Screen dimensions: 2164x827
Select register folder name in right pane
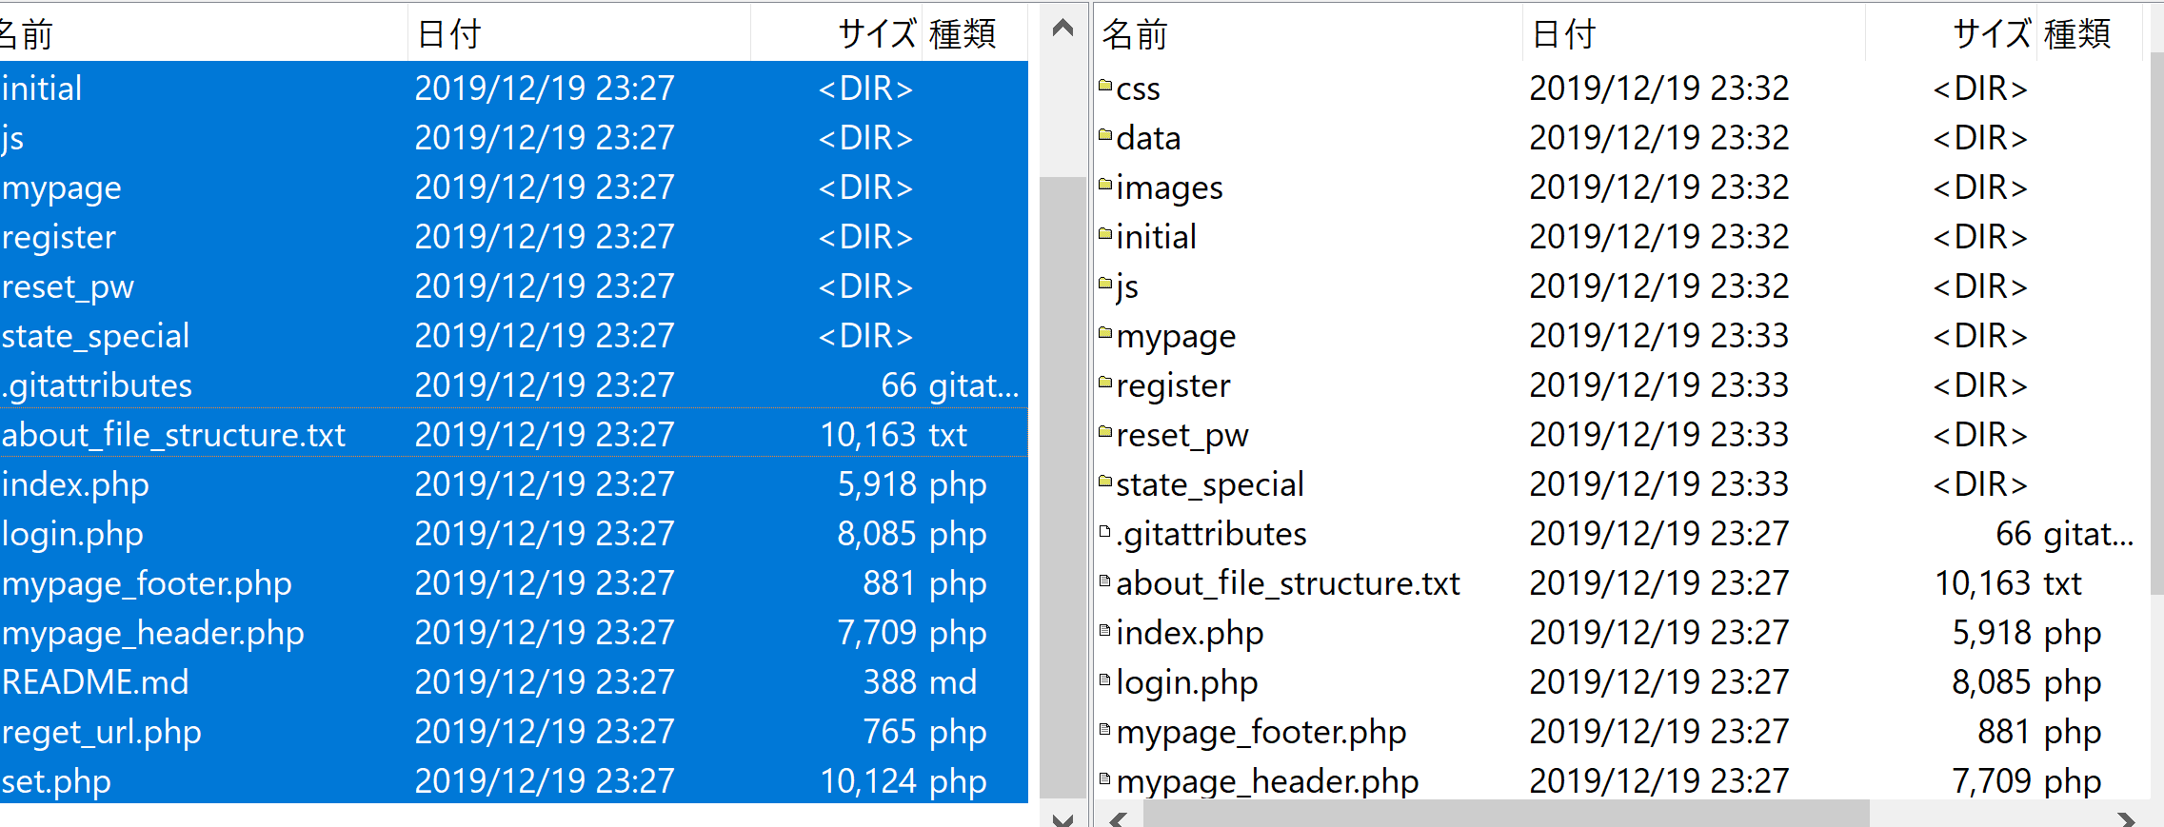coord(1173,385)
